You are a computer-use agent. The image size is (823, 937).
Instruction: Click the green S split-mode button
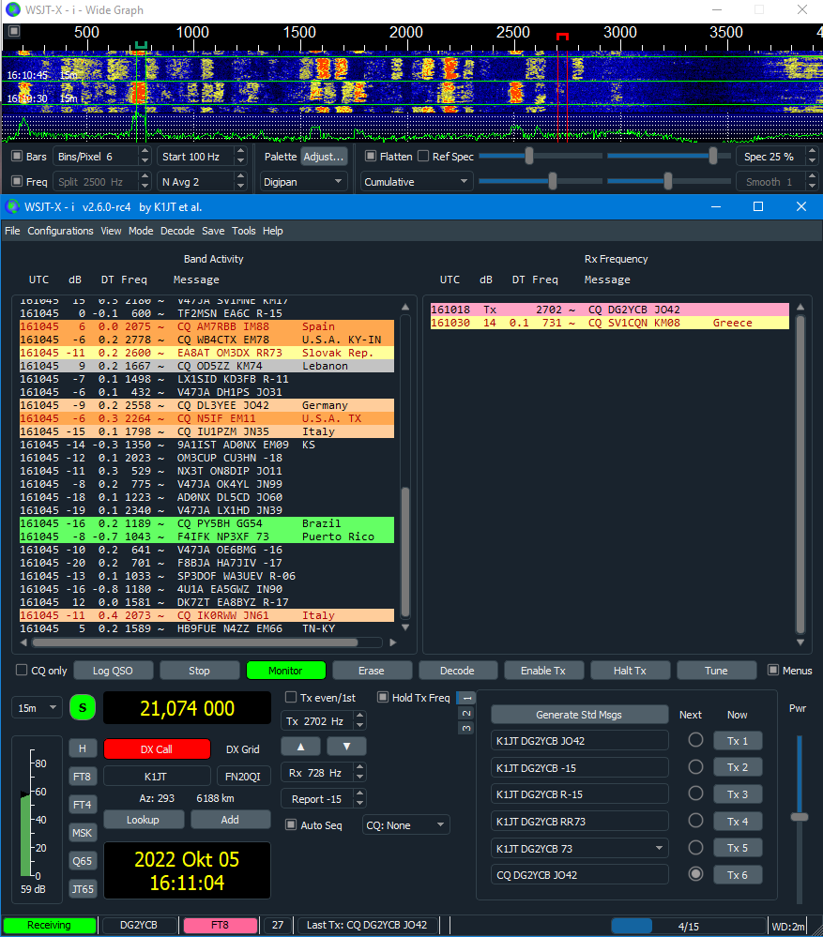coord(83,708)
